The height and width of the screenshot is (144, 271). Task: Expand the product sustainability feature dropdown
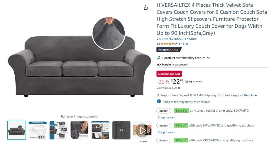(208, 58)
